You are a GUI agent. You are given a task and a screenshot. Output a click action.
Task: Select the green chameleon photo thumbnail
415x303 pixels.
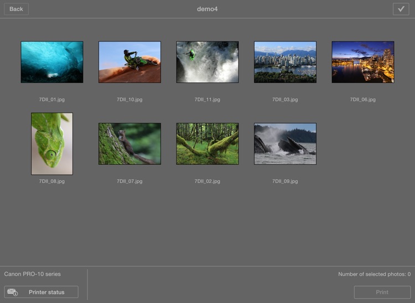52,144
